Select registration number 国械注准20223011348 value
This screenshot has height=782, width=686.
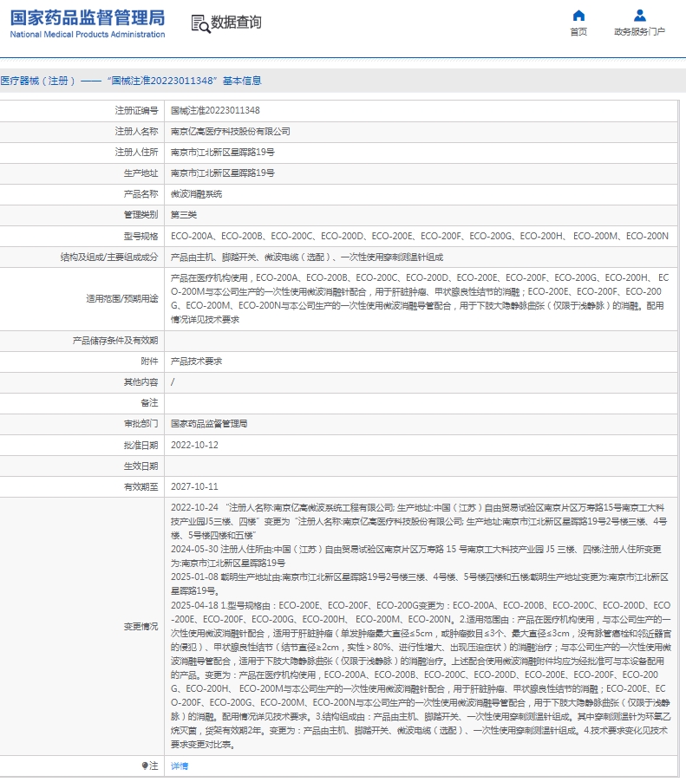(215, 111)
